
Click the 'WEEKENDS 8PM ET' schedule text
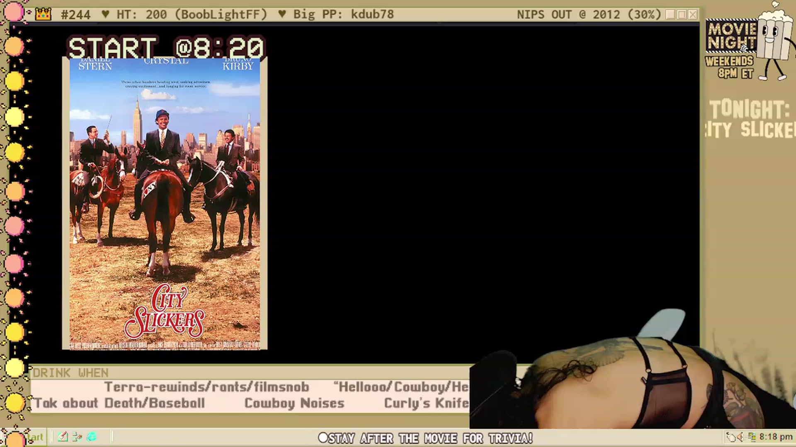coord(729,67)
